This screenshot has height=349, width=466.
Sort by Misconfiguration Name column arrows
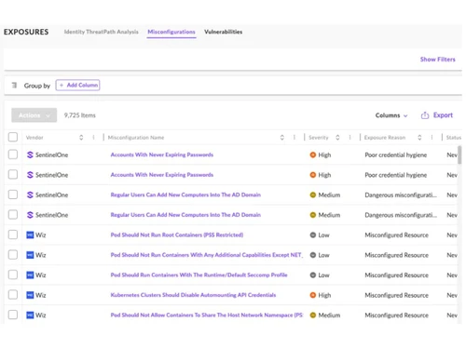click(x=282, y=138)
